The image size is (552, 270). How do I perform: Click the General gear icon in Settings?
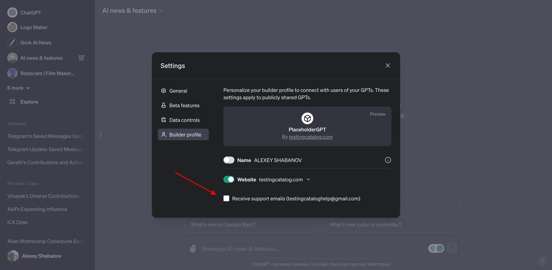tap(163, 91)
